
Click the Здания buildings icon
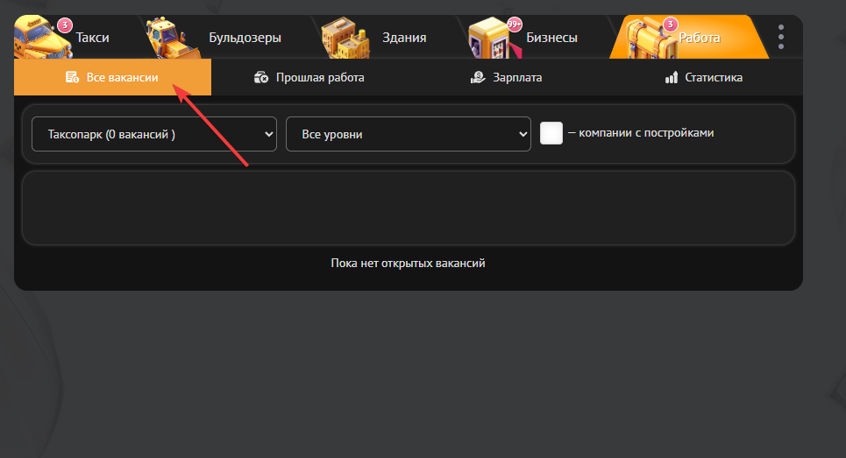(x=345, y=39)
